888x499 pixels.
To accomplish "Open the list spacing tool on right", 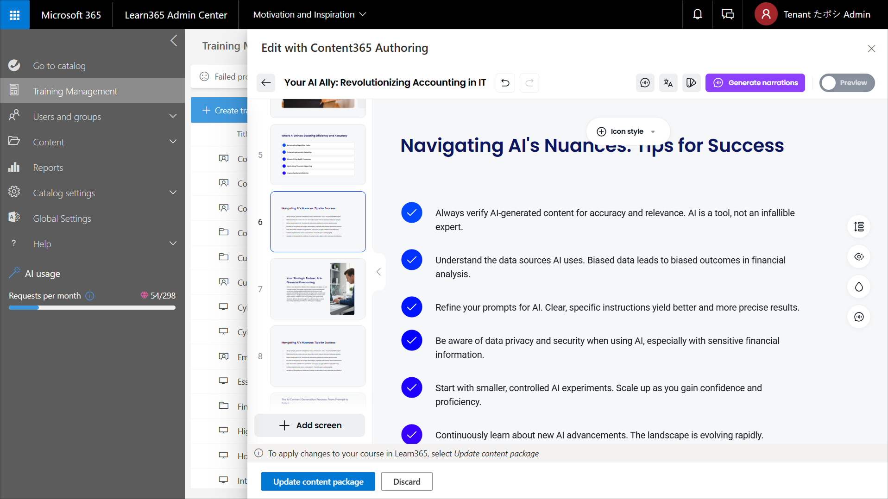I will point(858,227).
